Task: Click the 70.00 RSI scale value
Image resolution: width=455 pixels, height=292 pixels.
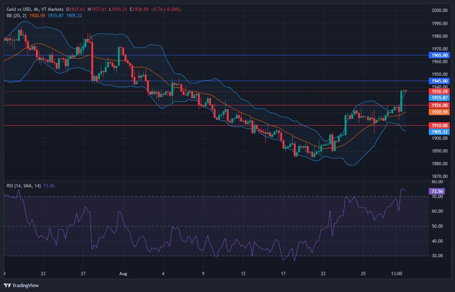Action: [x=437, y=196]
